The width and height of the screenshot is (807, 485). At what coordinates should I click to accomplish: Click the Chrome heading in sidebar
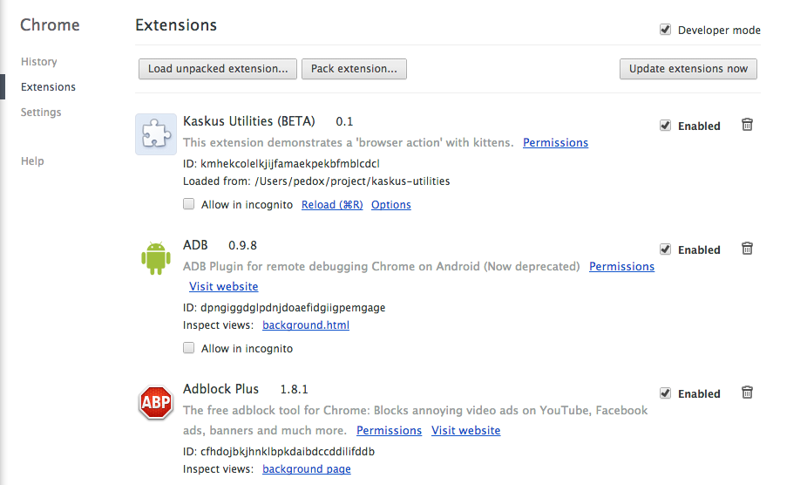(x=50, y=25)
